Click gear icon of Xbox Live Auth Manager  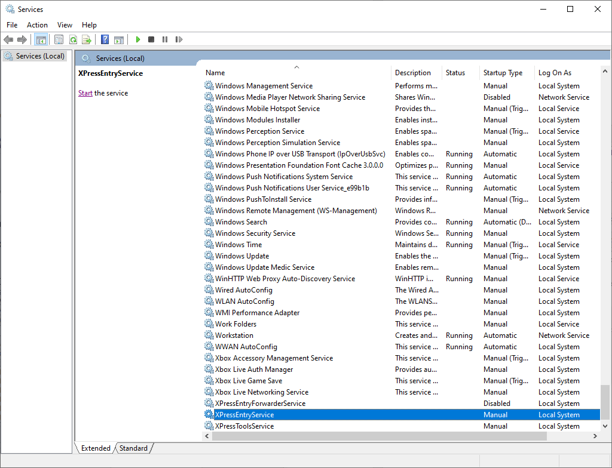209,369
